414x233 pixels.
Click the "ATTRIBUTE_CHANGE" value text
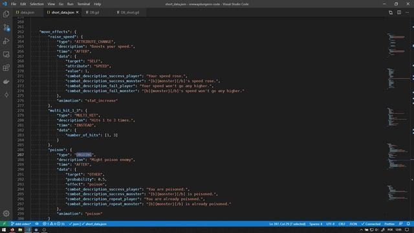coord(94,41)
